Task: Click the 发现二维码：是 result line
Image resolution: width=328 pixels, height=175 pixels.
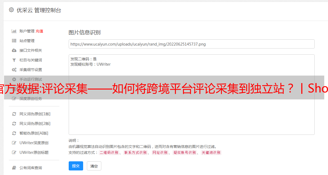Action: 84,59
